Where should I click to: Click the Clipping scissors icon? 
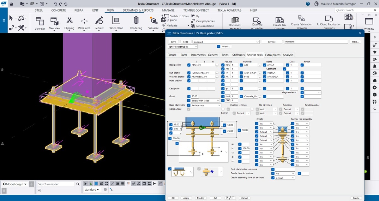pos(69,21)
